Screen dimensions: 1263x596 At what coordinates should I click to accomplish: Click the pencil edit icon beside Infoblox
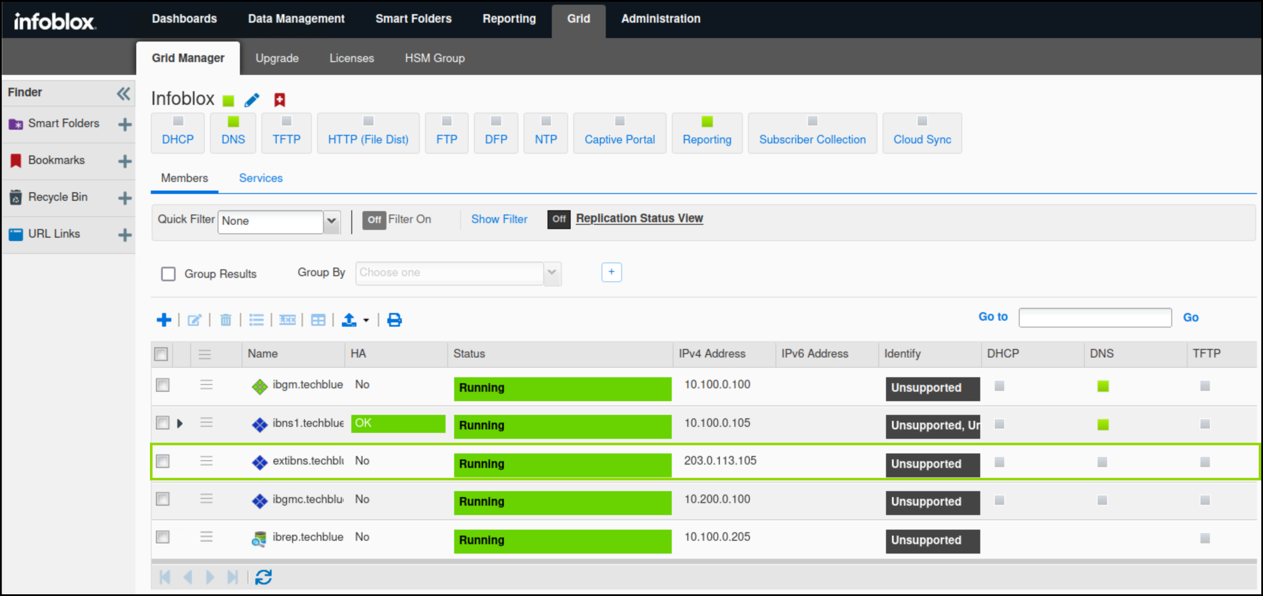[x=252, y=100]
